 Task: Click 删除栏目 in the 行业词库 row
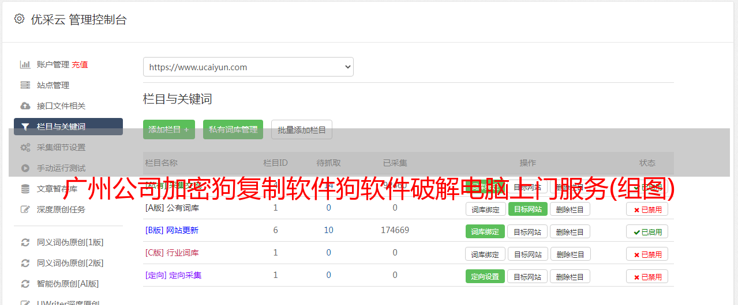point(570,254)
